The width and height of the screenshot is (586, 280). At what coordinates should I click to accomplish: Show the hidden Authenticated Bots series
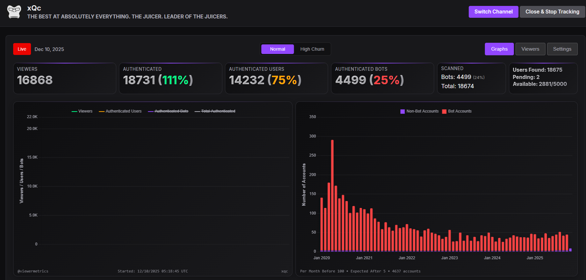pyautogui.click(x=168, y=111)
